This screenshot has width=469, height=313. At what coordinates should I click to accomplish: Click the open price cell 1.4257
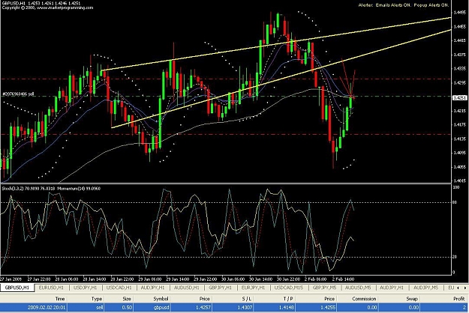click(202, 307)
